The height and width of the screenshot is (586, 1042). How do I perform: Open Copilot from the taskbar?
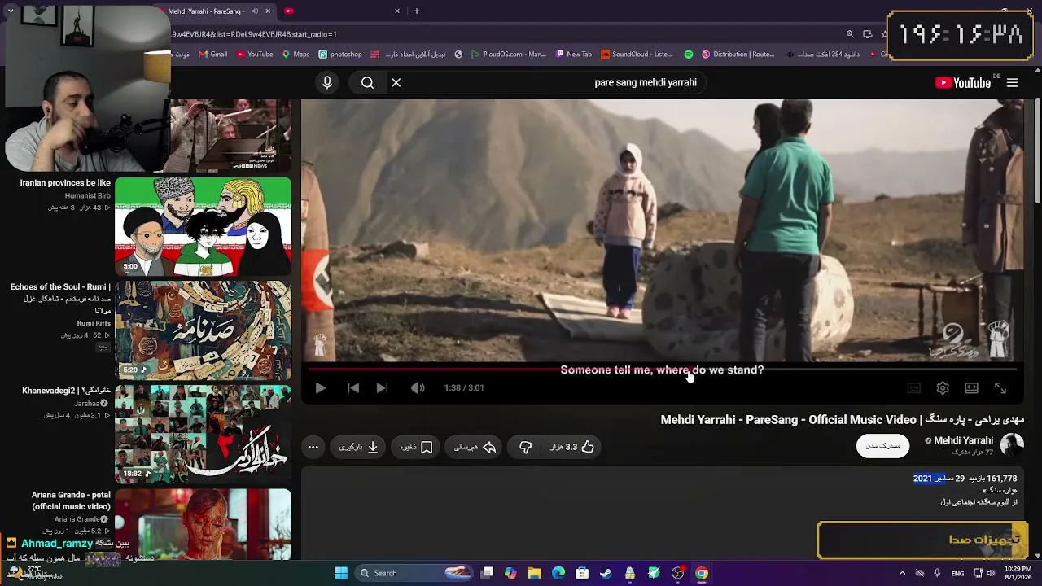[510, 573]
